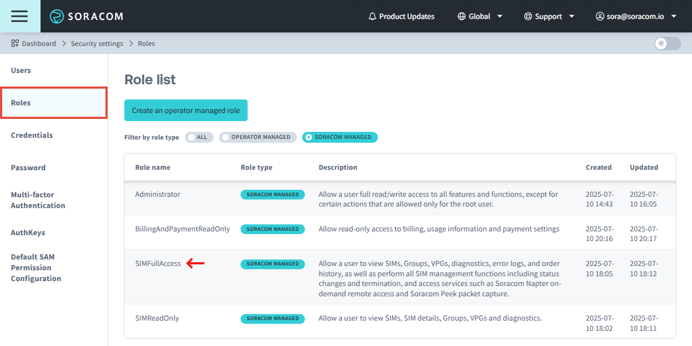The image size is (692, 346).
Task: Click the Dashboard grid icon in breadcrumbs
Action: click(14, 43)
